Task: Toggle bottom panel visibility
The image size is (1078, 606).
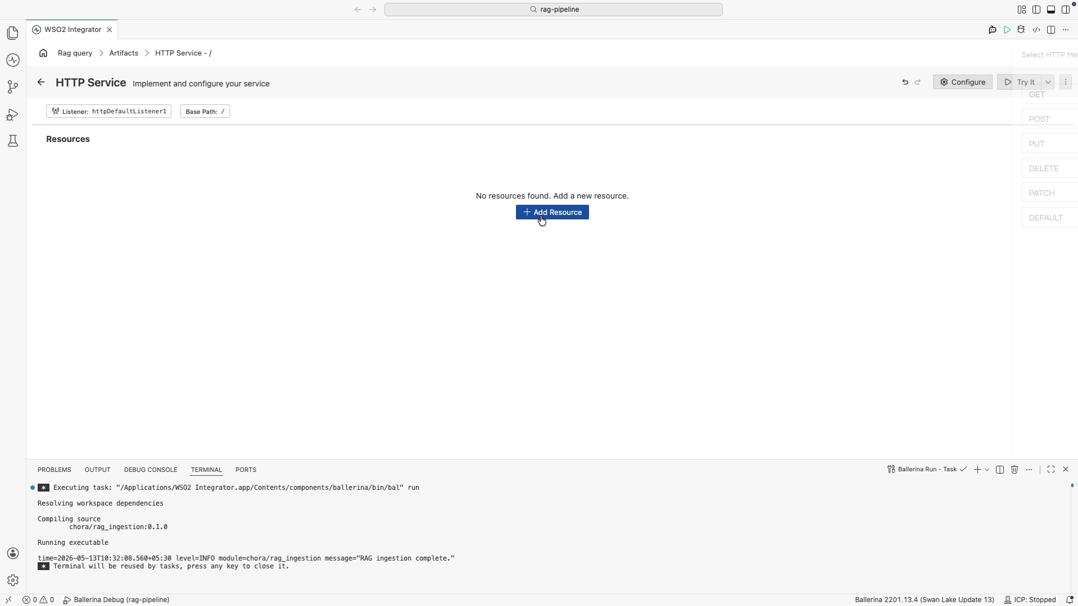Action: click(x=1050, y=10)
